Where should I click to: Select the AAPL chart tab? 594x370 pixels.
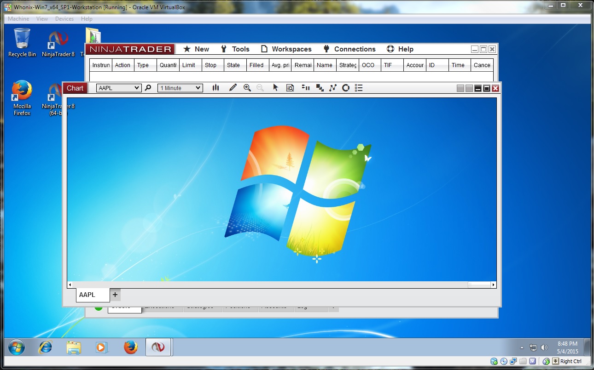[x=93, y=295]
